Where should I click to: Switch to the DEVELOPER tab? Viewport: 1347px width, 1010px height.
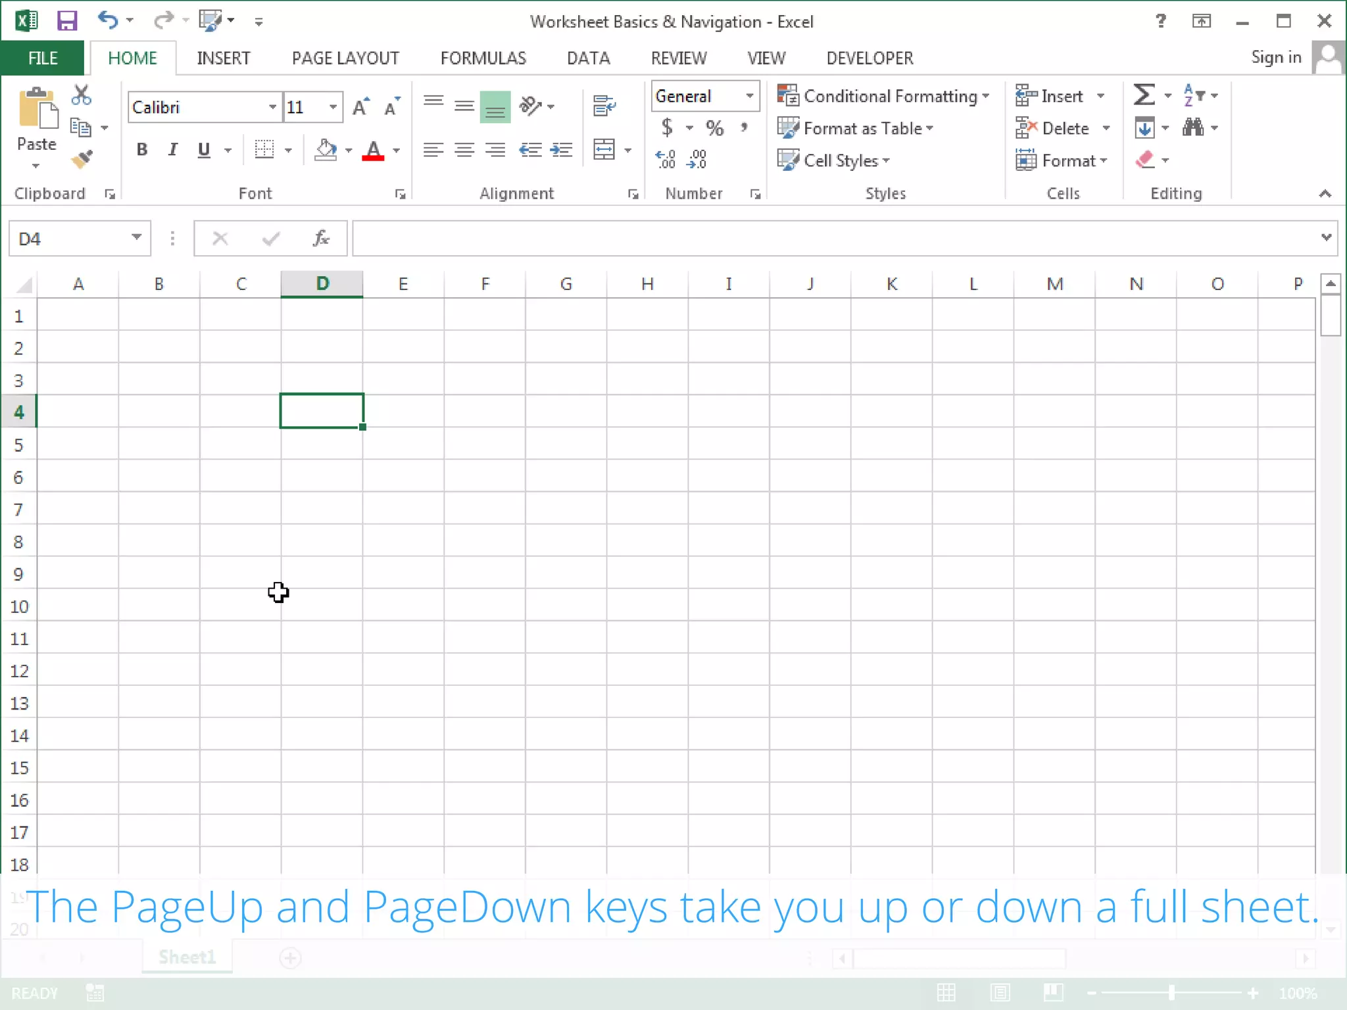[x=869, y=58]
